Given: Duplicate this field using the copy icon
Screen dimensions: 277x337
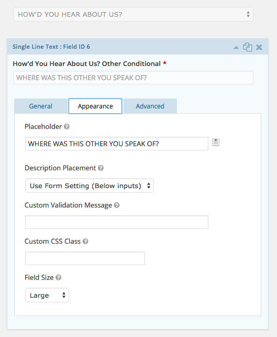Looking at the screenshot, I should pyautogui.click(x=247, y=47).
